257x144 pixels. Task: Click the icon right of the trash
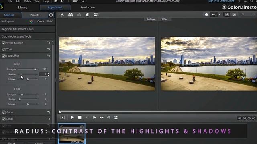[x=96, y=15]
